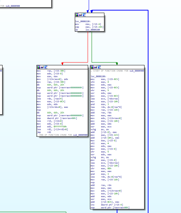Click 'nop word ptr [rax+rax+00h]' line
181x213 pixels.
coord(110,208)
